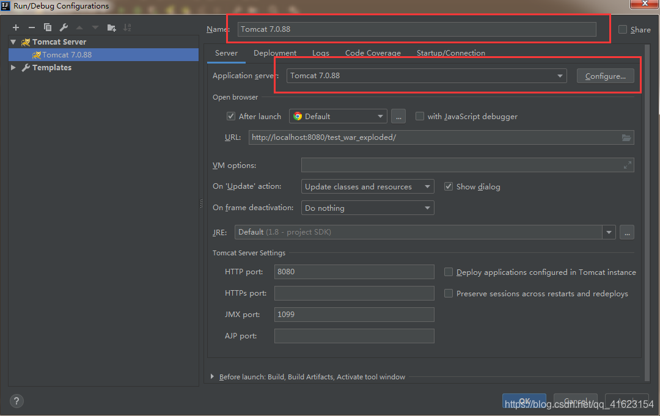
Task: Open edit defaults wrench icon
Action: (x=64, y=27)
